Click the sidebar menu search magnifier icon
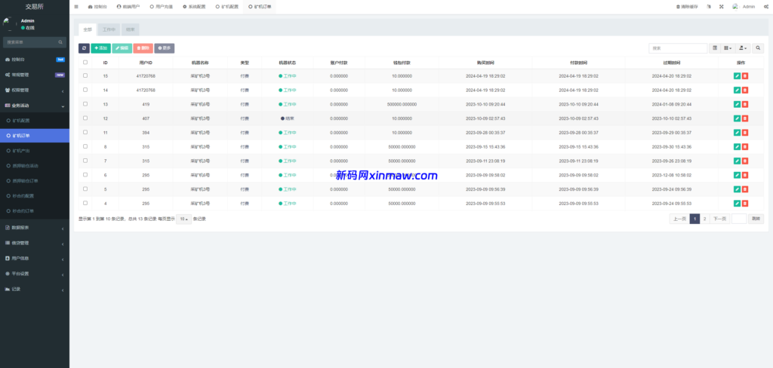 tap(60, 42)
